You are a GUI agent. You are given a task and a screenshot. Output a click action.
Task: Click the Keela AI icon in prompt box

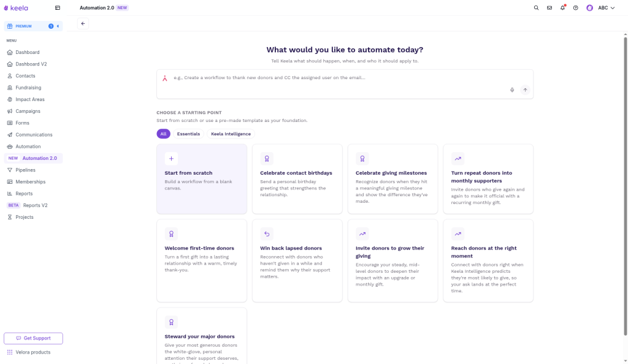click(x=164, y=78)
